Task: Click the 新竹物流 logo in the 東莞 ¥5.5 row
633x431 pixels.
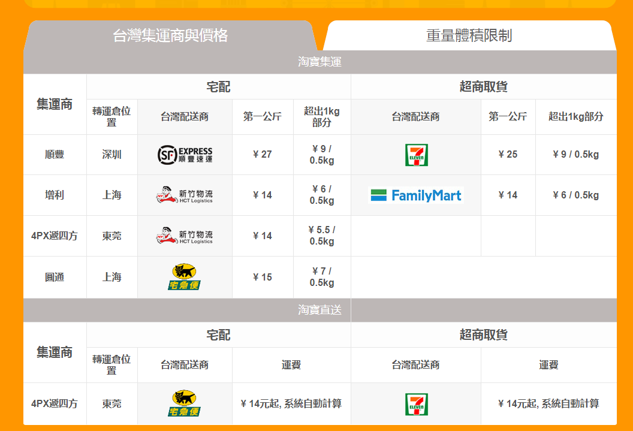Action: [x=185, y=236]
